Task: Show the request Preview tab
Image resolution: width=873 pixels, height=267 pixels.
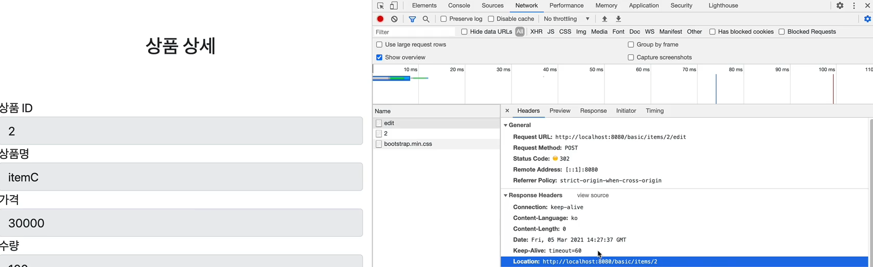Action: pos(560,111)
